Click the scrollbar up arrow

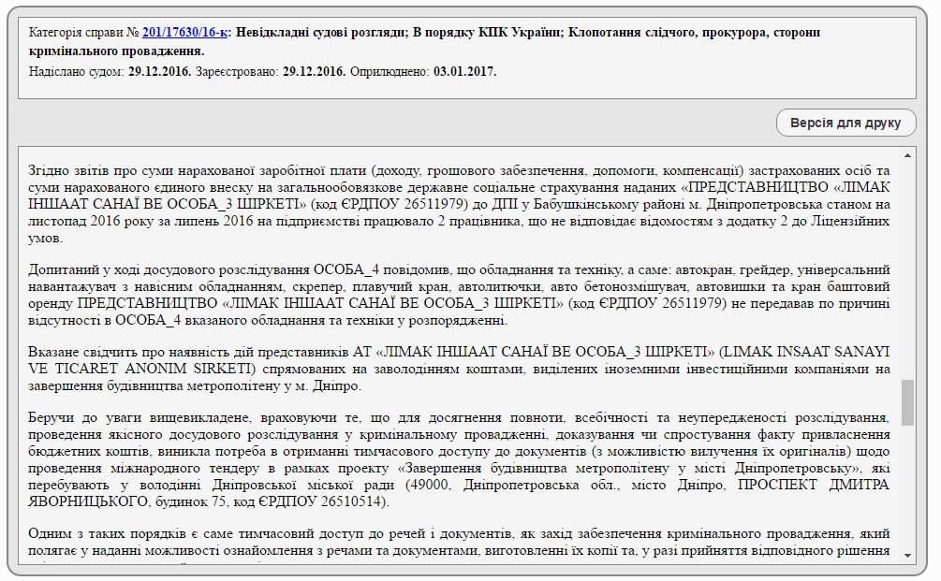[907, 154]
